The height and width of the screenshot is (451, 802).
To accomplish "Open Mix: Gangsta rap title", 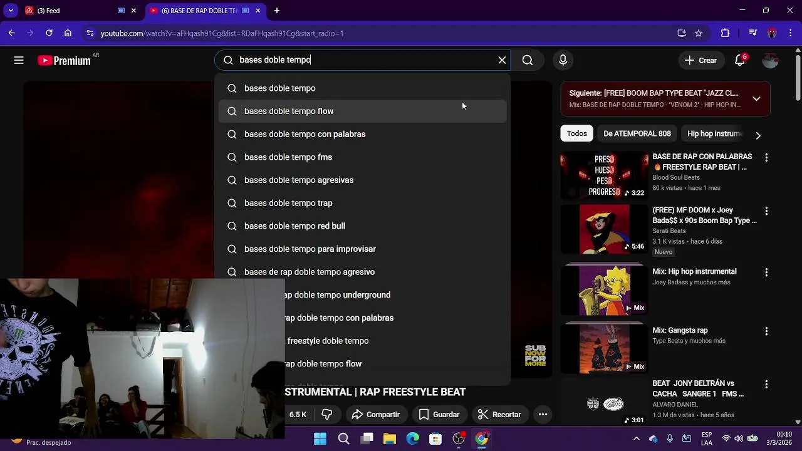I will pos(680,330).
